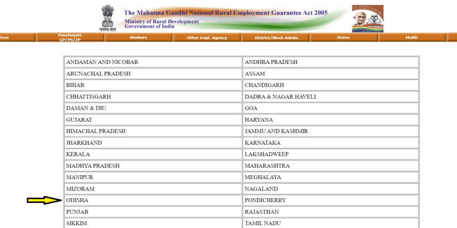Open the MoRD menu
The image size is (457, 228).
tap(412, 37)
